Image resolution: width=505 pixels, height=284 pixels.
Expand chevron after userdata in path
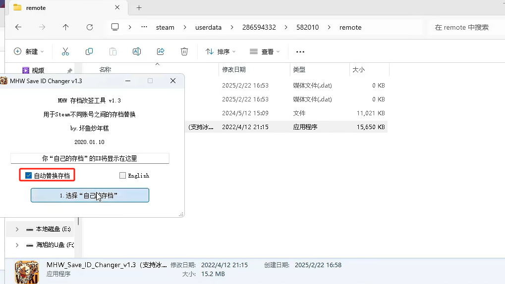232,27
